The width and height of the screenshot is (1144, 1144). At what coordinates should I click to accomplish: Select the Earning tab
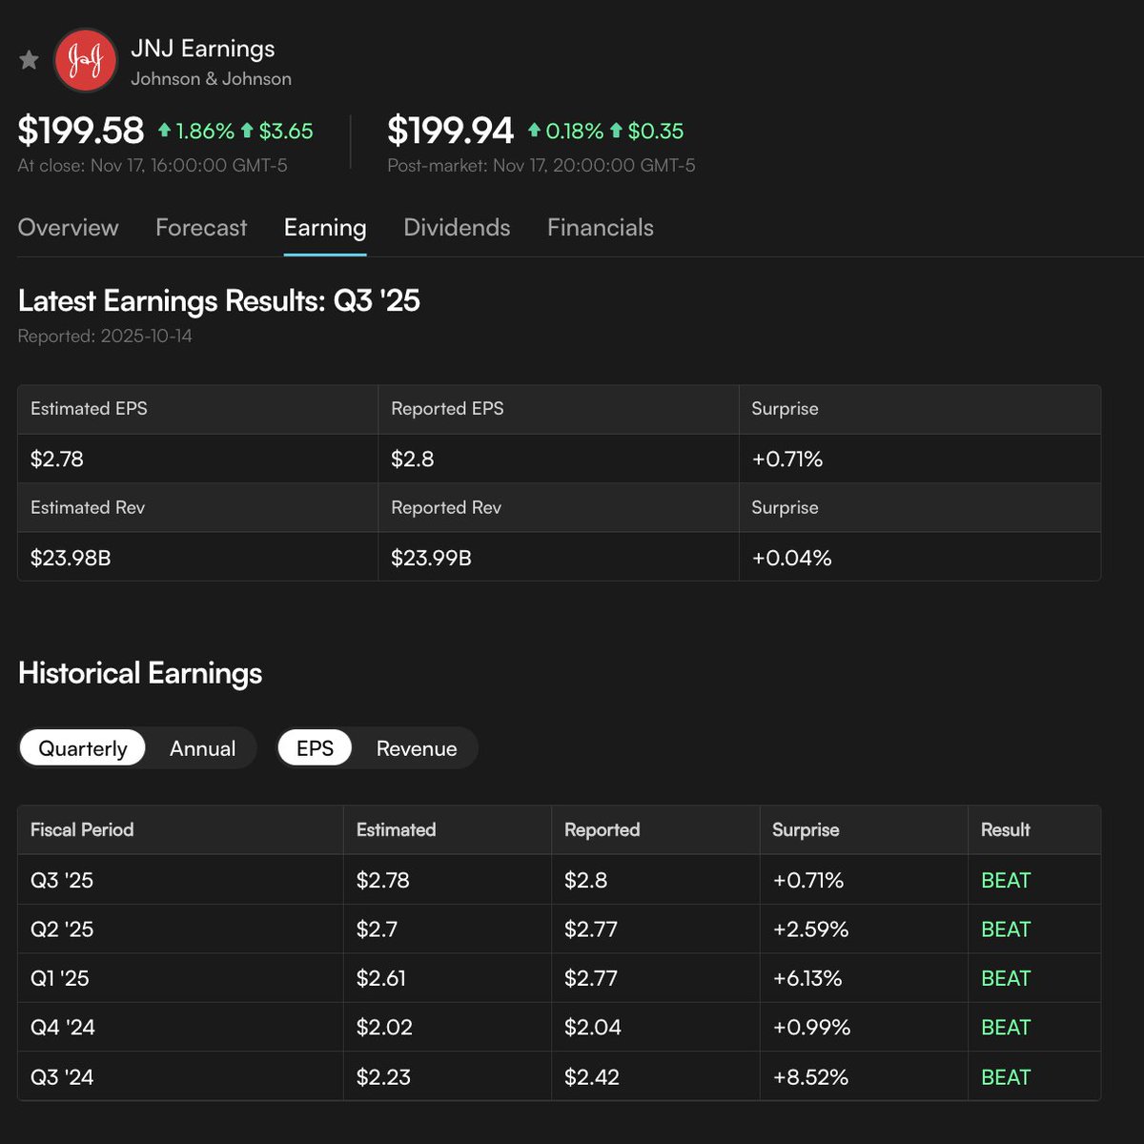[325, 229]
